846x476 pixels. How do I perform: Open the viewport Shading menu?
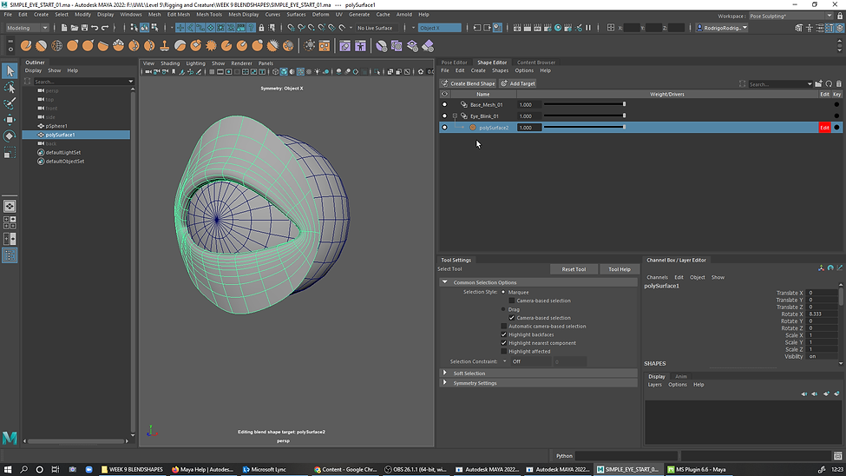pos(170,63)
